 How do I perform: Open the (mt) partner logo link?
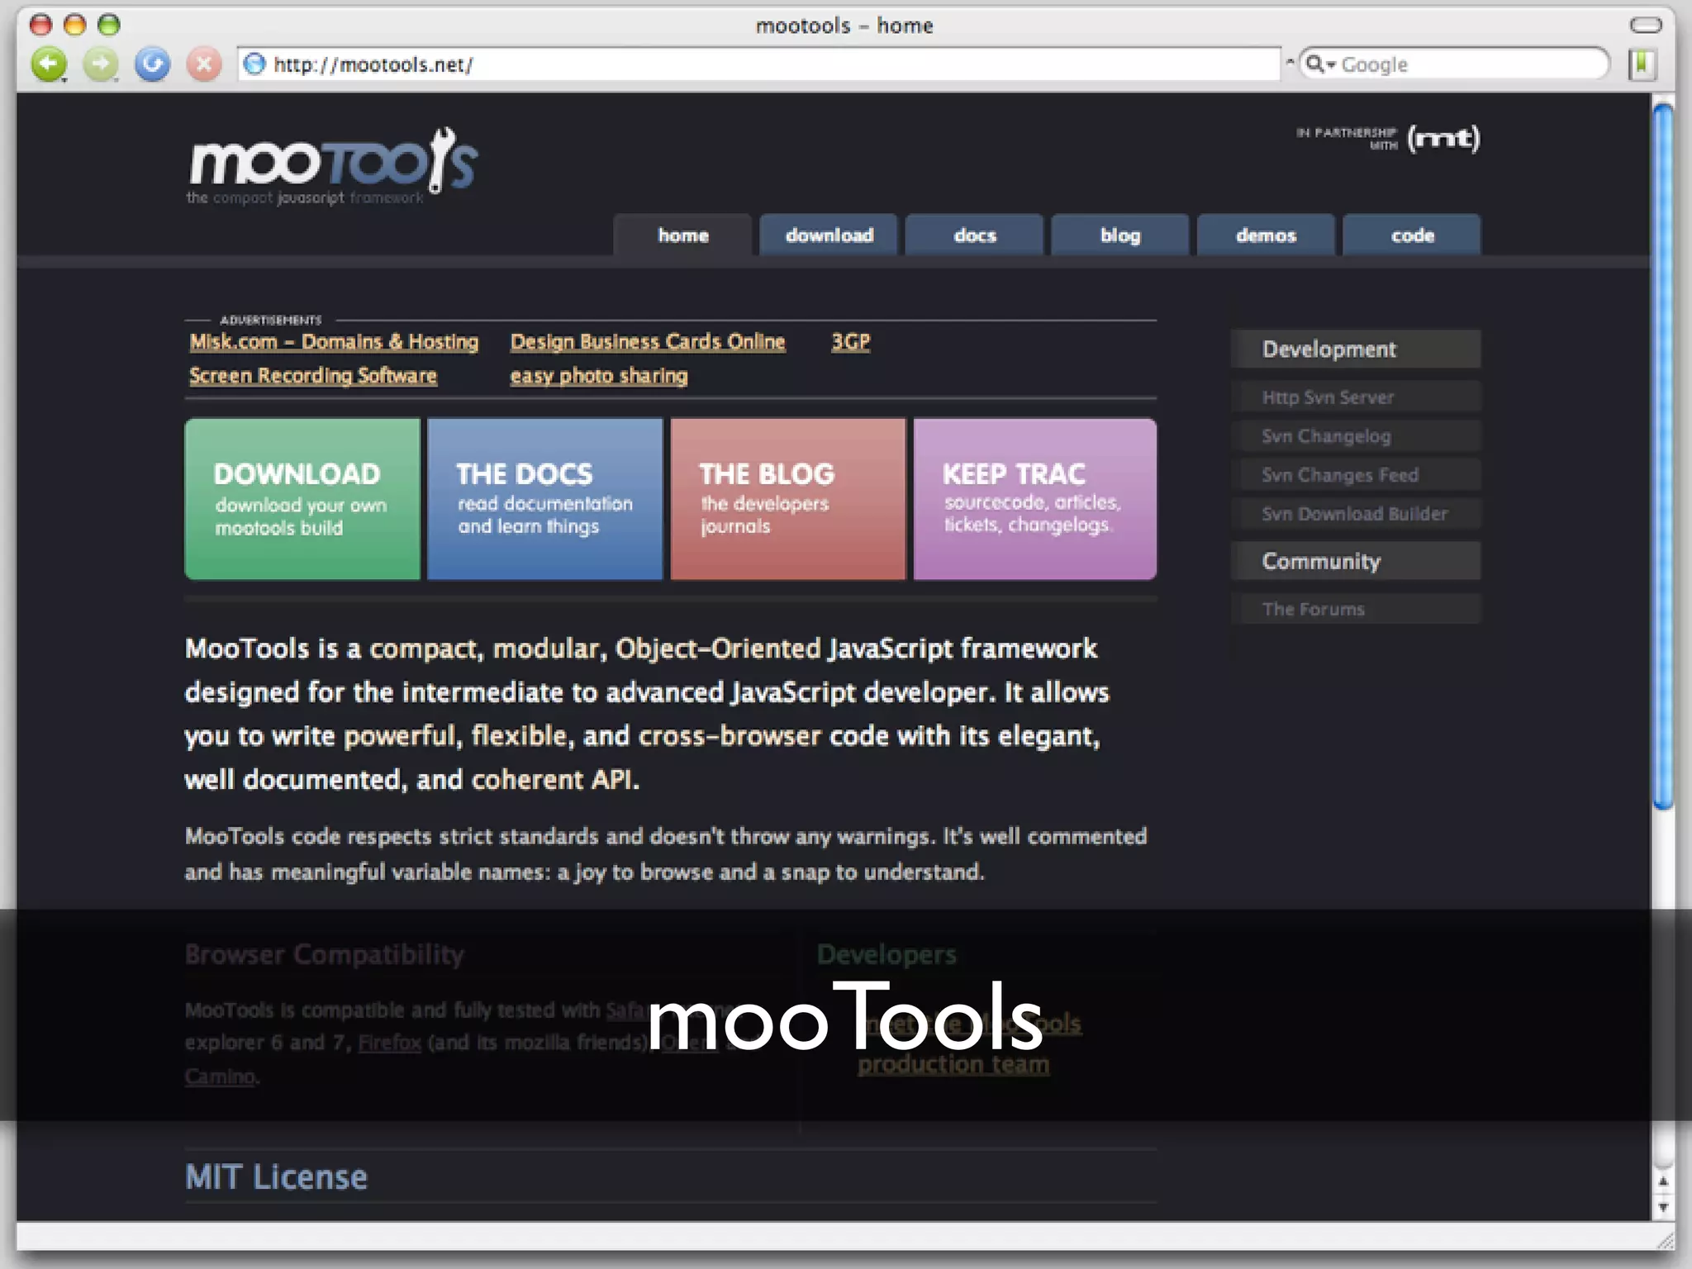pyautogui.click(x=1443, y=138)
